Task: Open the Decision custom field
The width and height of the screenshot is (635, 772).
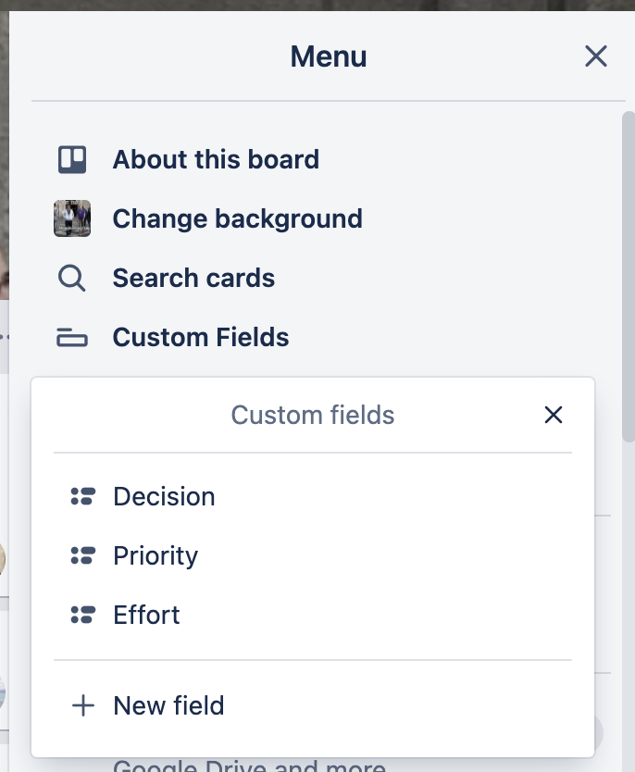Action: coord(165,496)
